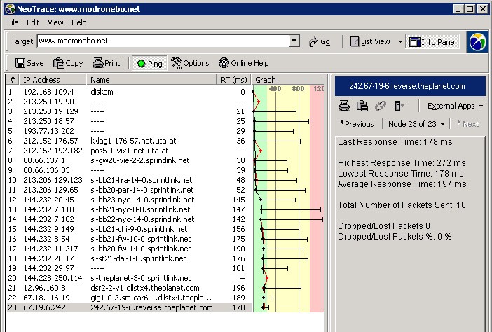Click the Copy toolbar button
Image resolution: width=492 pixels, height=332 pixels.
click(68, 63)
